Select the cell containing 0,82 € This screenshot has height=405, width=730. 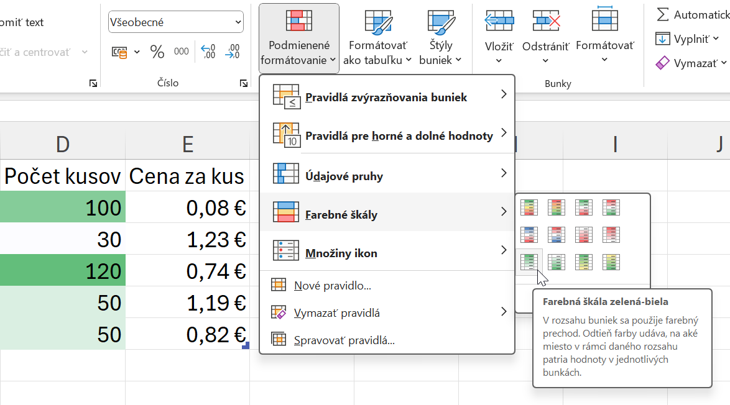(188, 334)
